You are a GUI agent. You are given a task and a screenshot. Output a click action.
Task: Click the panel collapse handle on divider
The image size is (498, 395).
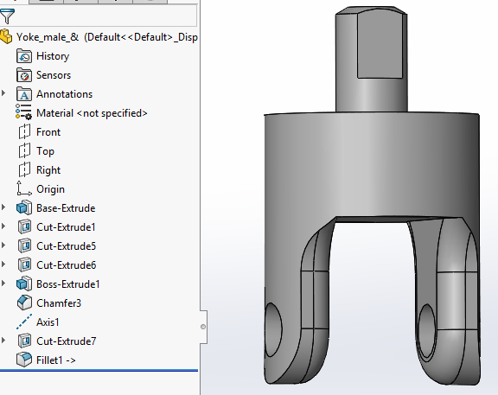tap(203, 327)
